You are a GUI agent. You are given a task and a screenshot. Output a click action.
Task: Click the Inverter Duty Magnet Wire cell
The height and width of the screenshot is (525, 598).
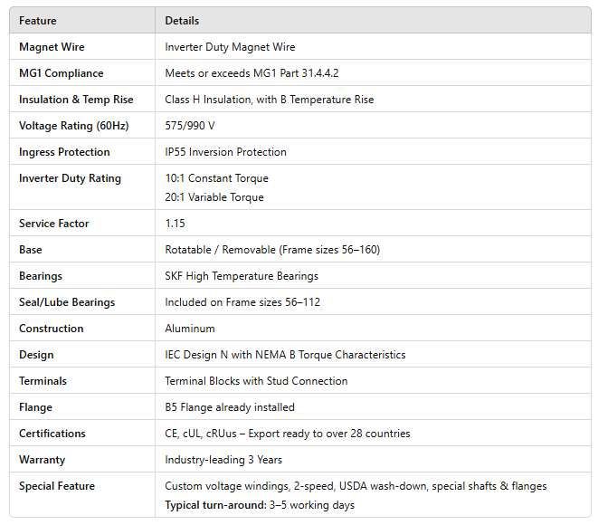[x=230, y=47]
